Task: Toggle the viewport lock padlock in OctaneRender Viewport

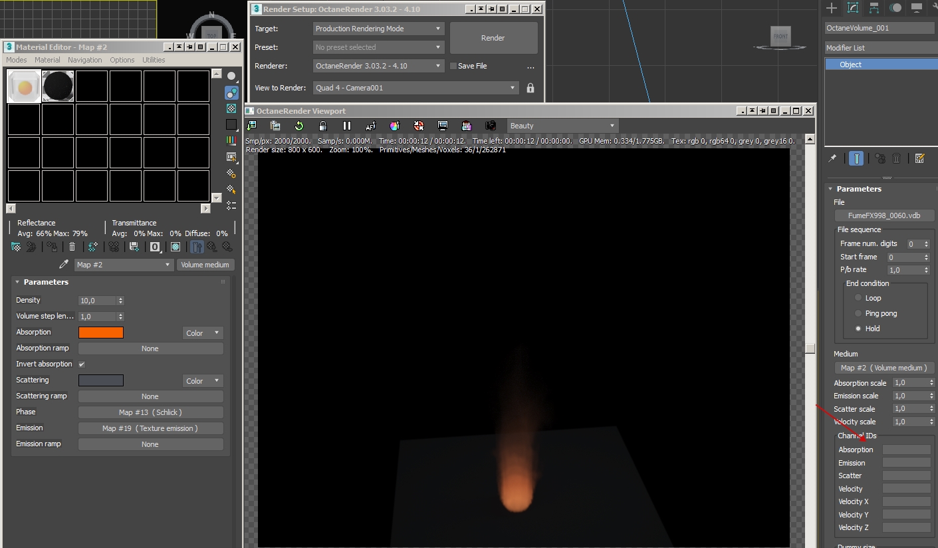Action: (323, 126)
